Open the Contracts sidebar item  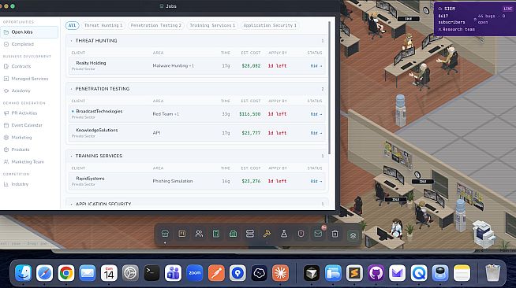[x=29, y=66]
